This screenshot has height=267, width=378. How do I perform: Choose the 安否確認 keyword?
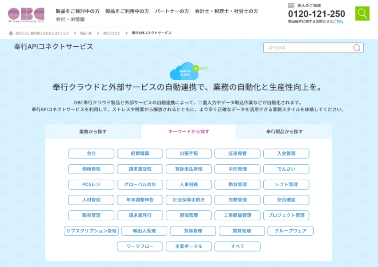click(x=286, y=200)
